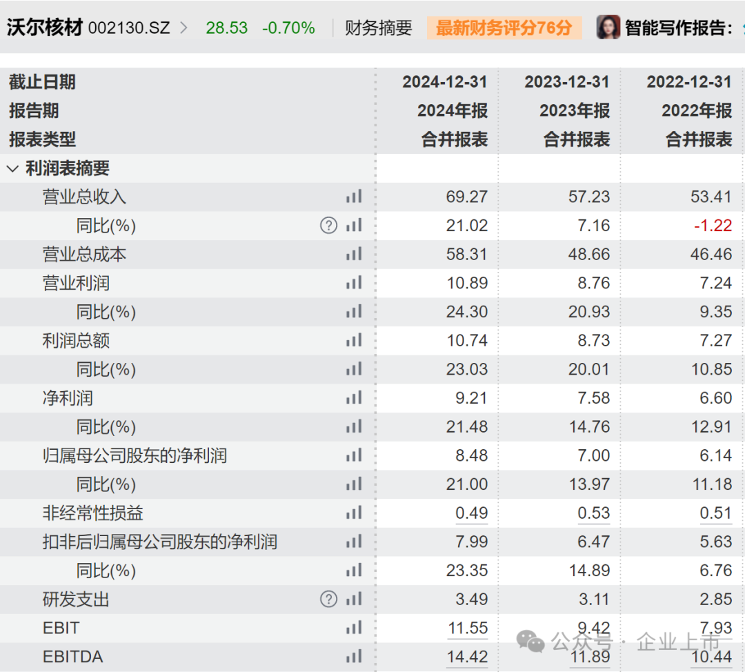Click 净利润 2023 value 7.58
Image resolution: width=745 pixels, height=672 pixels.
(x=593, y=398)
